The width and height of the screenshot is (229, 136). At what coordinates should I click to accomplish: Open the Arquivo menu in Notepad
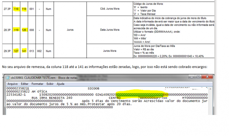click(13, 84)
